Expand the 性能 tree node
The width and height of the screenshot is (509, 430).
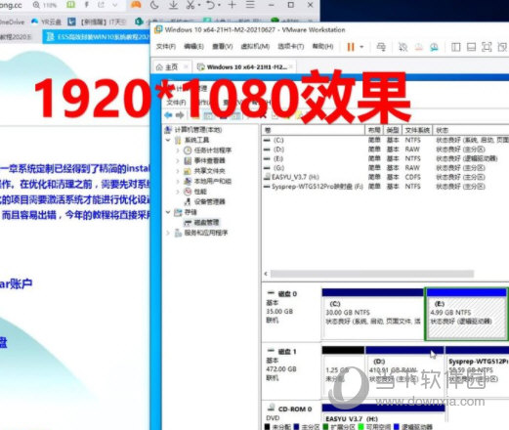click(x=178, y=192)
